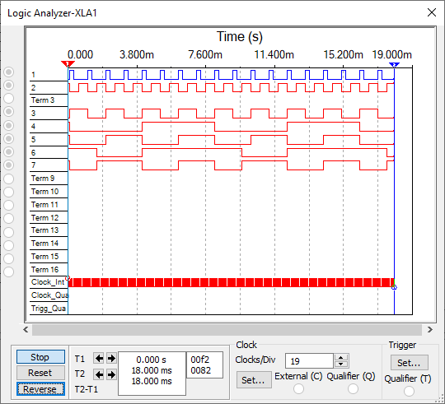The image size is (445, 404).
Task: Click the Trigg_Qua channel label
Action: 49,309
